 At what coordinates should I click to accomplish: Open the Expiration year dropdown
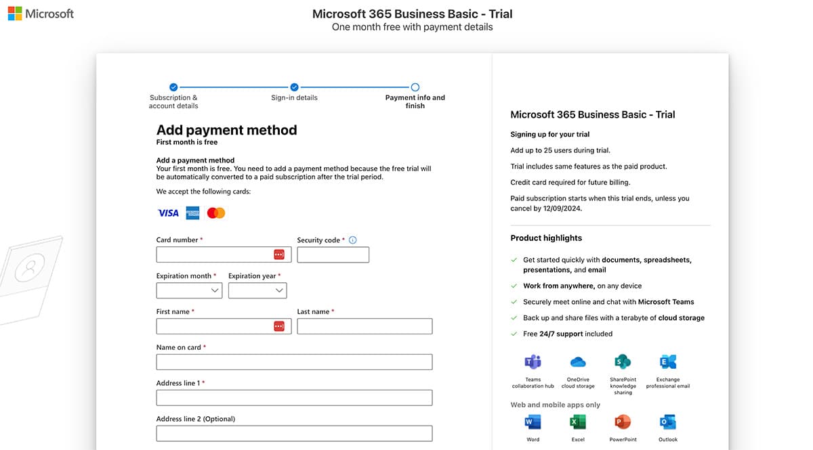click(257, 290)
